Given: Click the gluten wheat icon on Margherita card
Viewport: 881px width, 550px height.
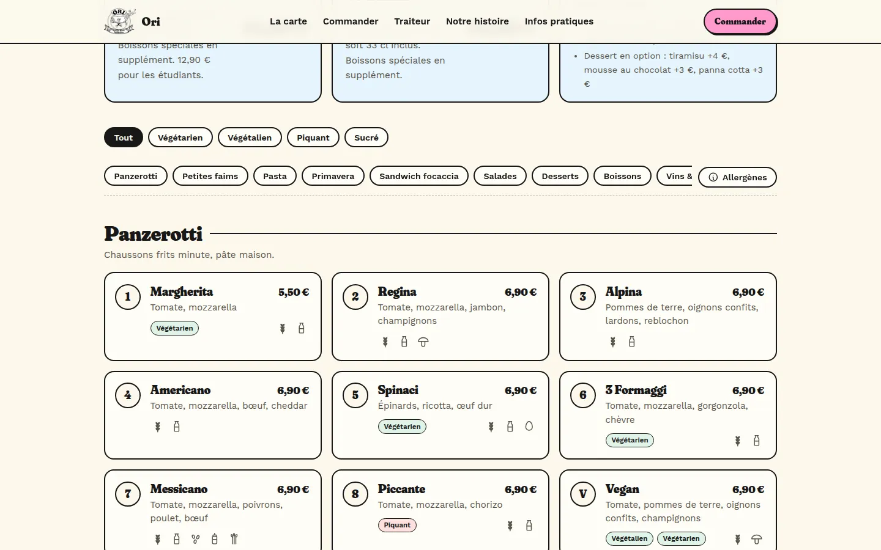Looking at the screenshot, I should pos(283,329).
